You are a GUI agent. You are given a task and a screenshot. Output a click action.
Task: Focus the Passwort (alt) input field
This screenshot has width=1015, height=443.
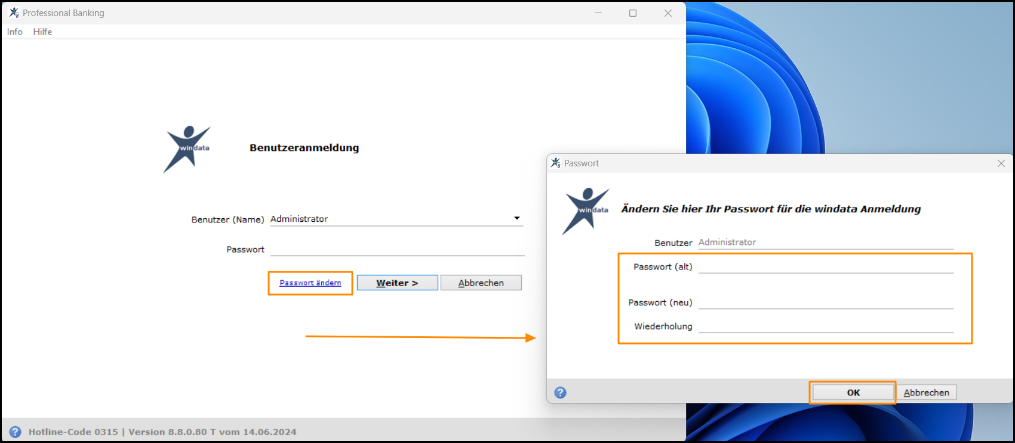coord(826,267)
